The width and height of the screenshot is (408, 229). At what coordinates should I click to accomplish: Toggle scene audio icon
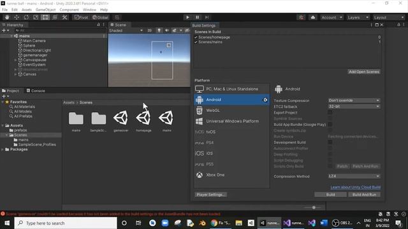pos(166,31)
